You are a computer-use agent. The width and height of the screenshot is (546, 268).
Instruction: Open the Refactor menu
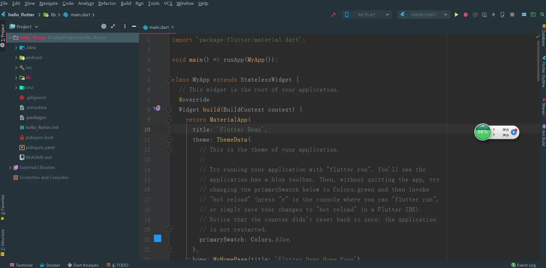pos(107,3)
